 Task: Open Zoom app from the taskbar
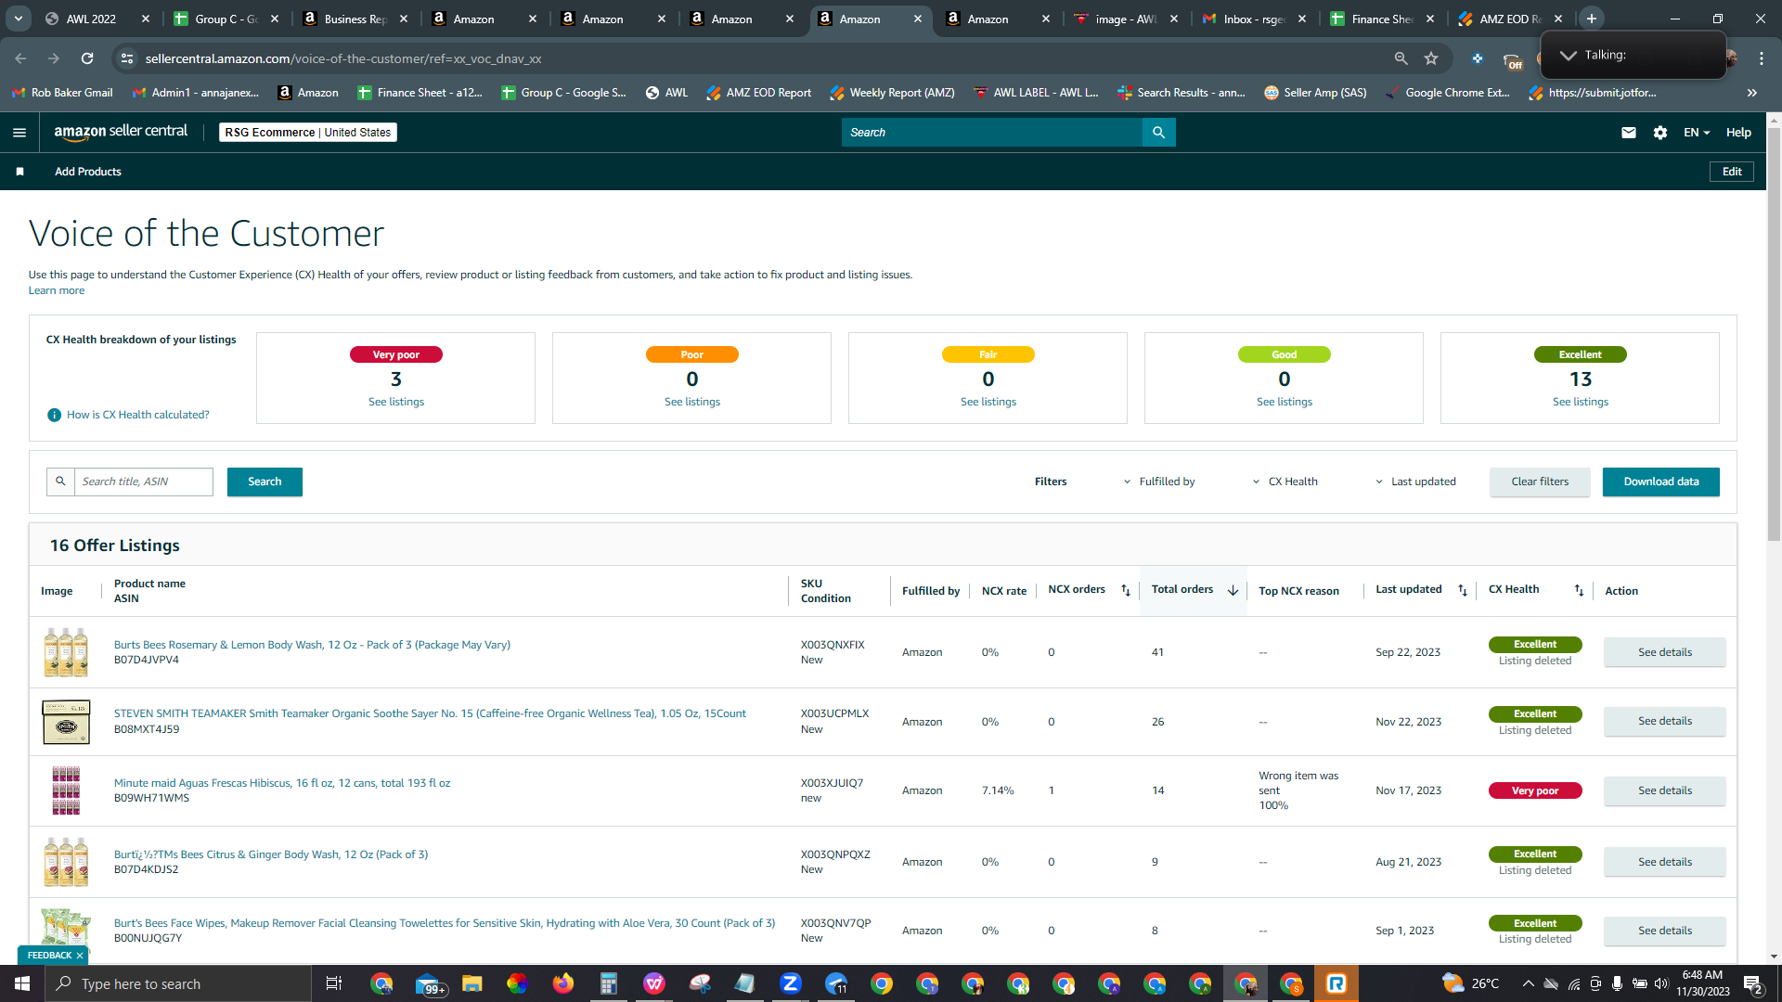791,983
